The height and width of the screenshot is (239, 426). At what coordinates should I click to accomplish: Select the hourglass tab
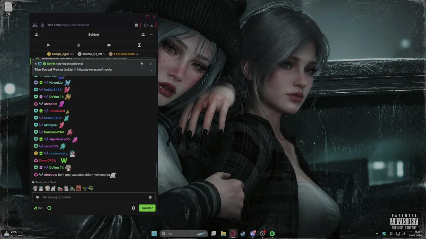point(139,45)
